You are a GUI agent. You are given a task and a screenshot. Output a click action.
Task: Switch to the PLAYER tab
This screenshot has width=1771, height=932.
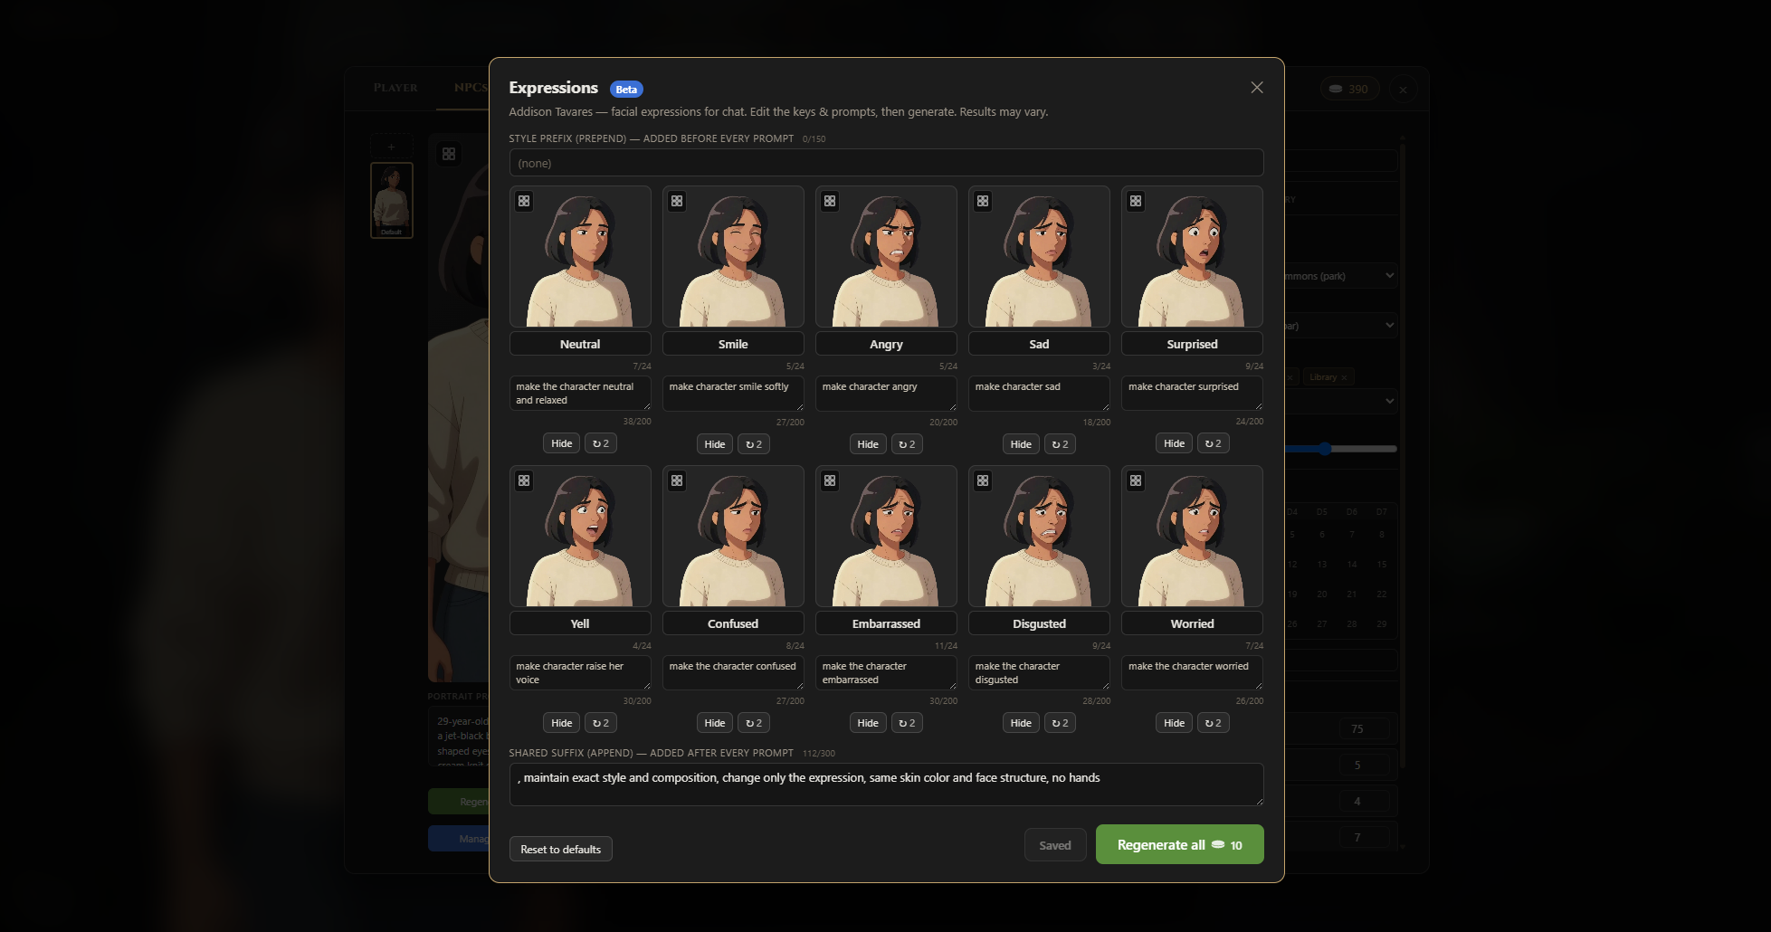395,88
